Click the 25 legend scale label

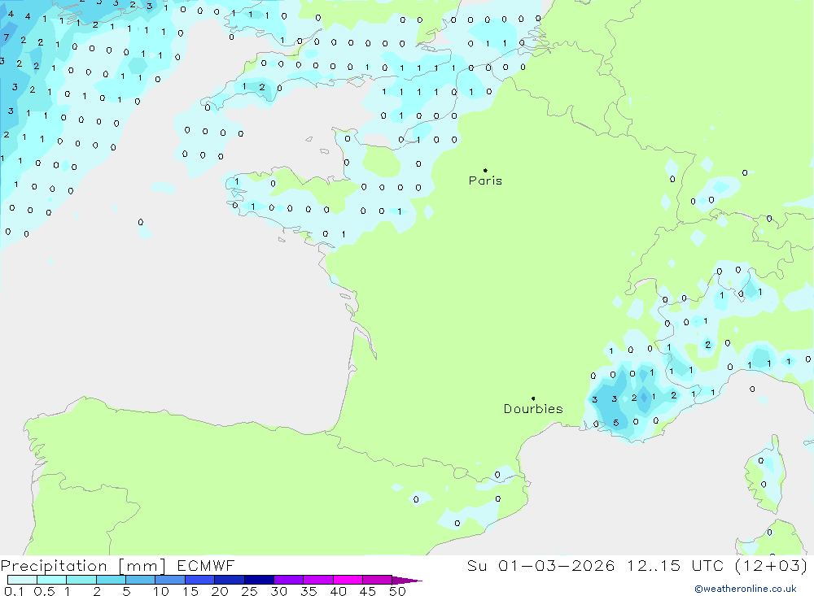(250, 591)
